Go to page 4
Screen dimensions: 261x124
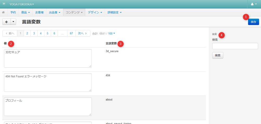(x=41, y=33)
